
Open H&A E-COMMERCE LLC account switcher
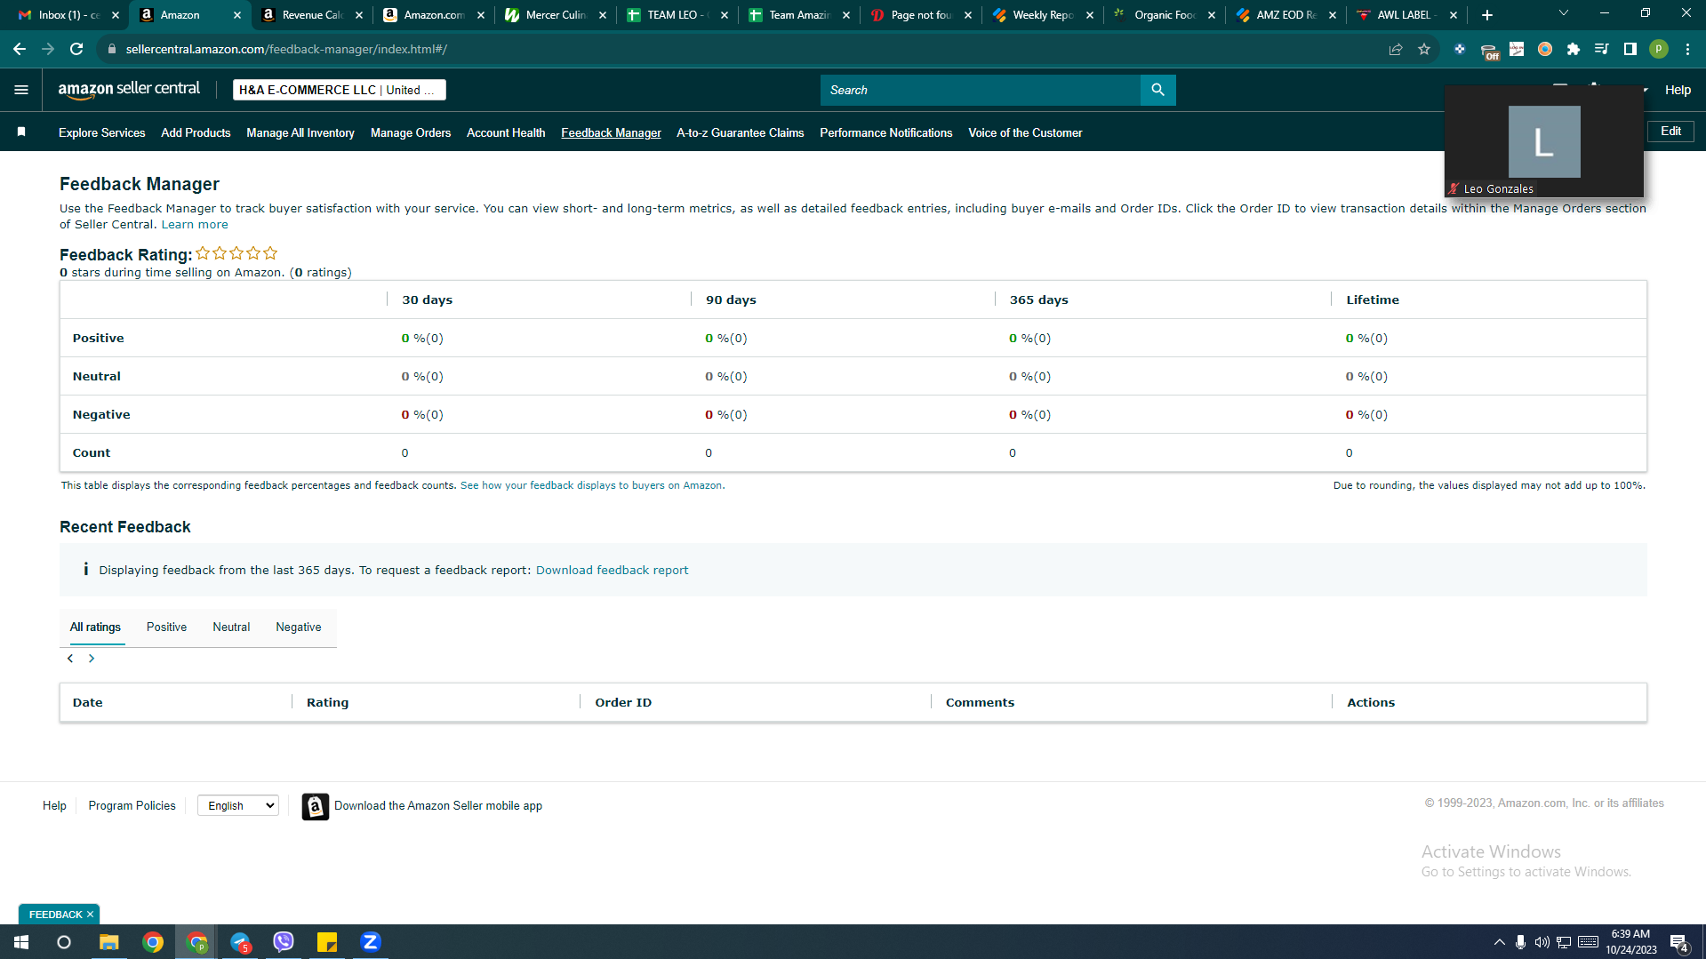click(339, 90)
